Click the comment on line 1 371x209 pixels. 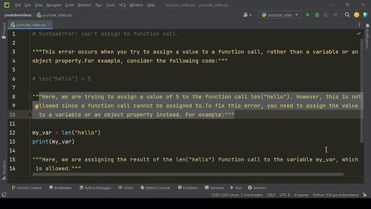click(106, 34)
